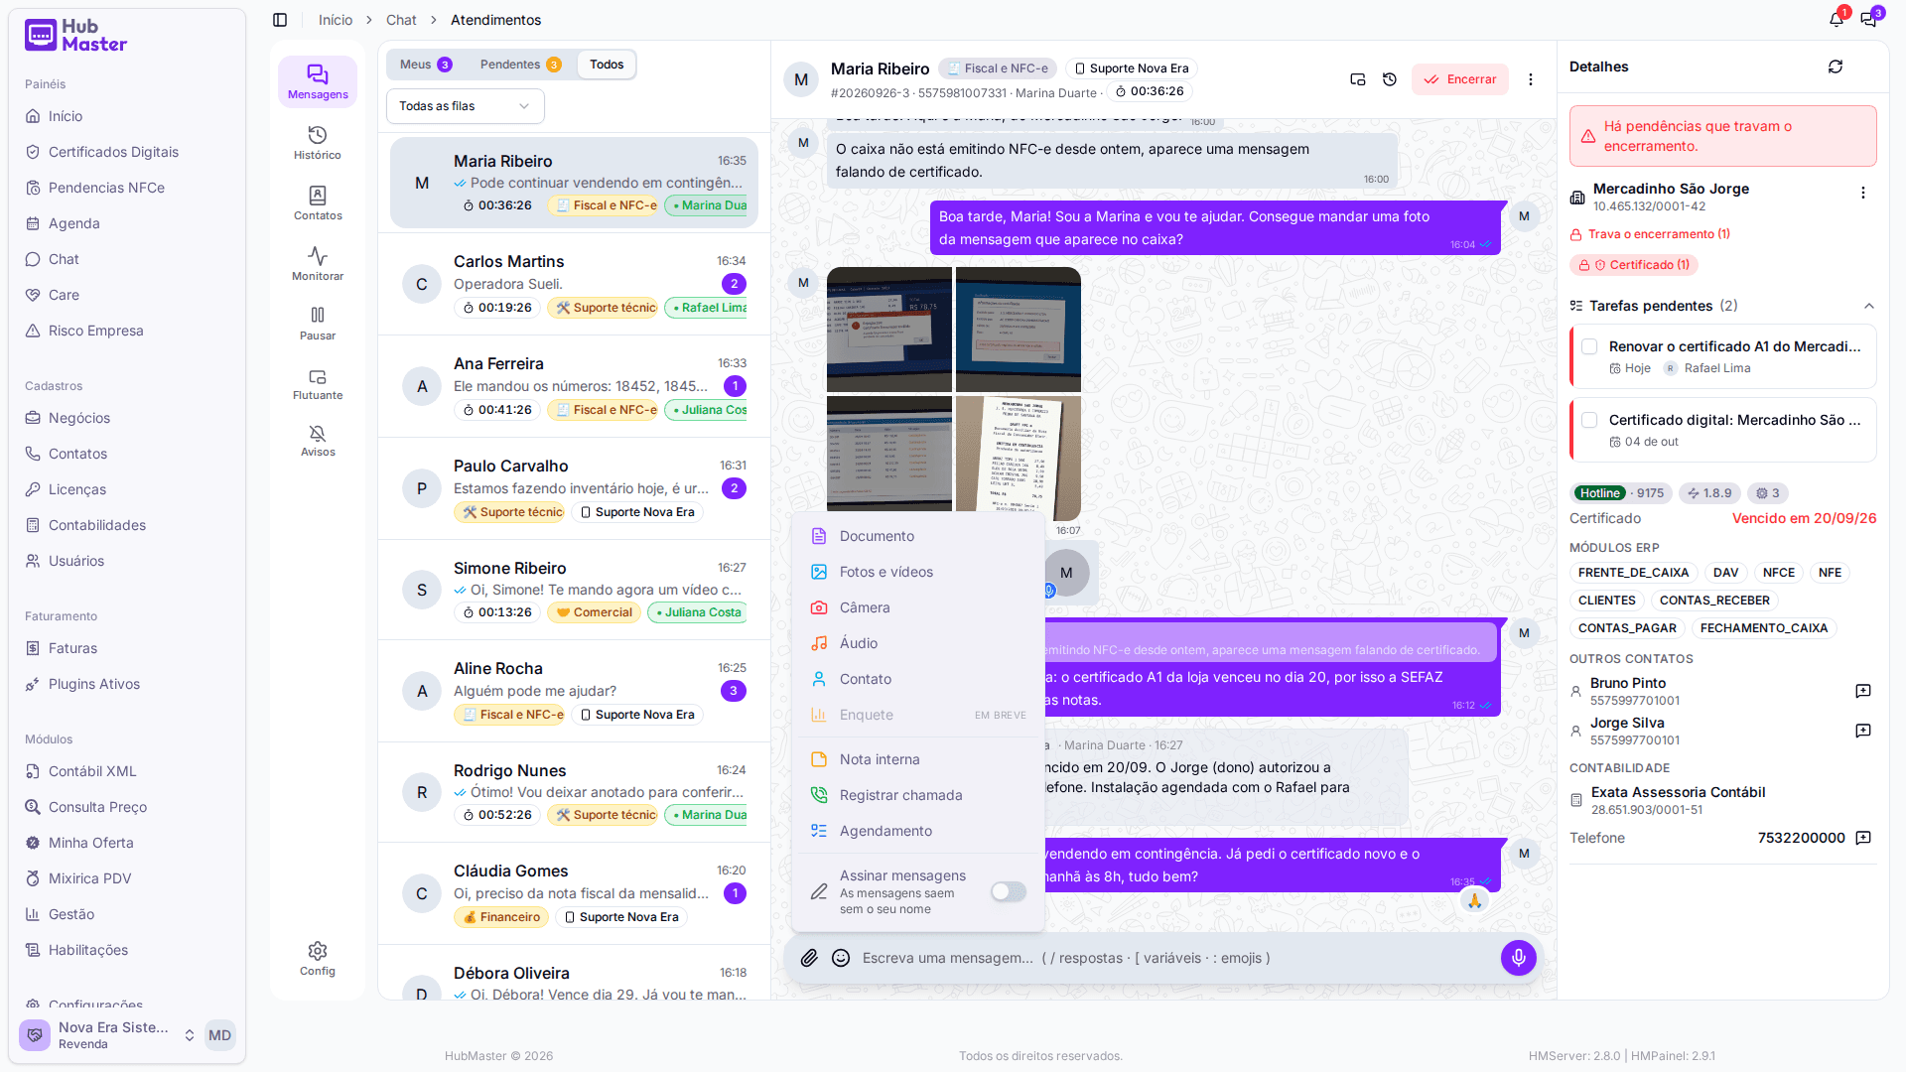Click the Início breadcrumb link

click(336, 20)
